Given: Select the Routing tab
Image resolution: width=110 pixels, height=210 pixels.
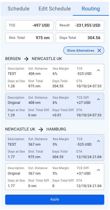Looking at the screenshot, I should coord(91,9).
